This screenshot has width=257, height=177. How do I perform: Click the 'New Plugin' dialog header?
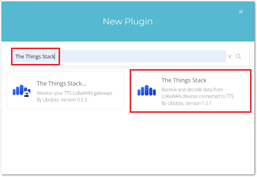tap(127, 21)
